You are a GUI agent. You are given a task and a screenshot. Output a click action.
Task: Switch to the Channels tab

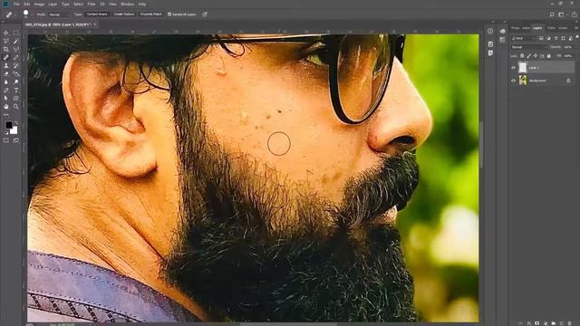[563, 28]
